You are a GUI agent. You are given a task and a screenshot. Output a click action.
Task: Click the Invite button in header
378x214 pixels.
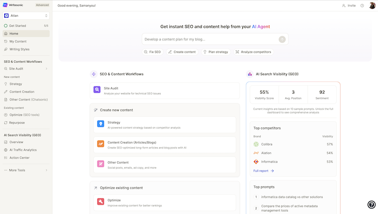(349, 6)
